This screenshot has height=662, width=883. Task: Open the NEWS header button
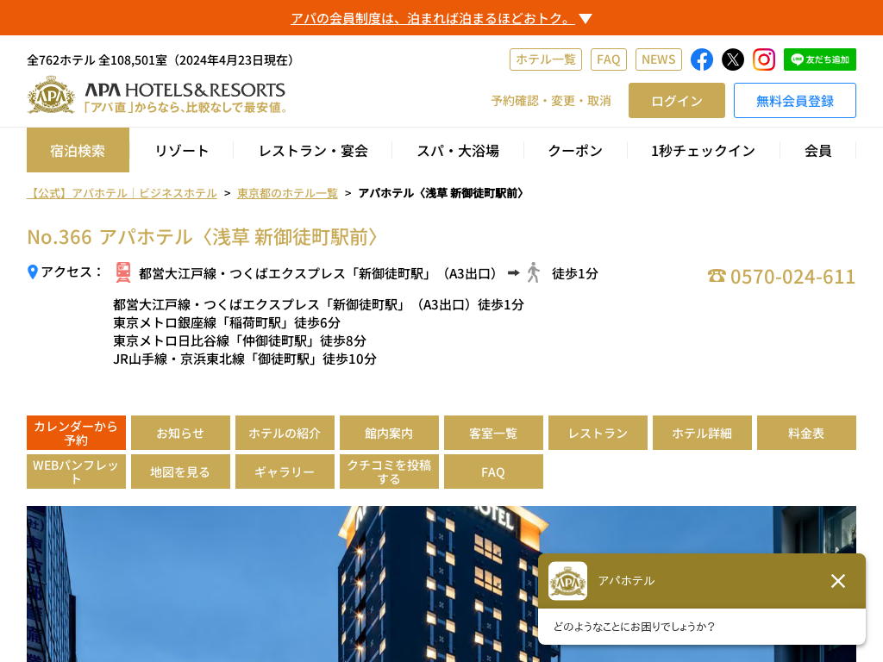tap(658, 59)
